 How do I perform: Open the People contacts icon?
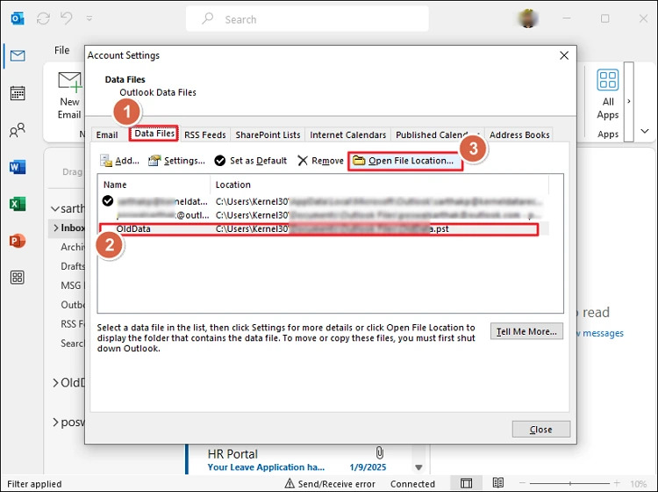(18, 130)
